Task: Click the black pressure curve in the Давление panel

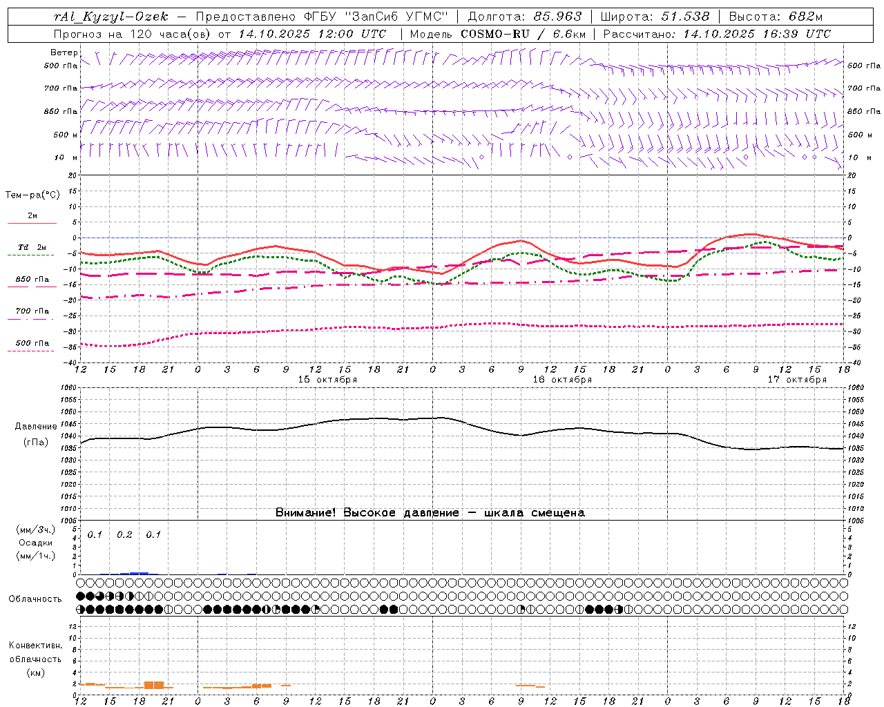Action: (463, 421)
